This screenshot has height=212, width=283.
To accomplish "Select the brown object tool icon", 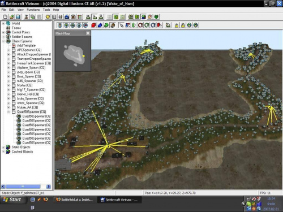I will (x=113, y=25).
